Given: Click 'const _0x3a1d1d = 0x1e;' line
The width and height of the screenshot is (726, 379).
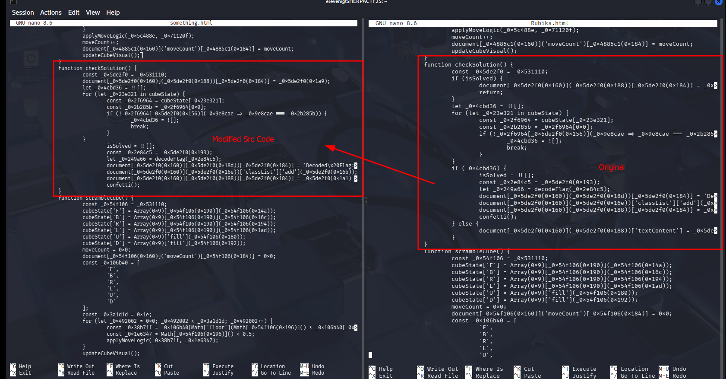Looking at the screenshot, I should click(x=117, y=315).
